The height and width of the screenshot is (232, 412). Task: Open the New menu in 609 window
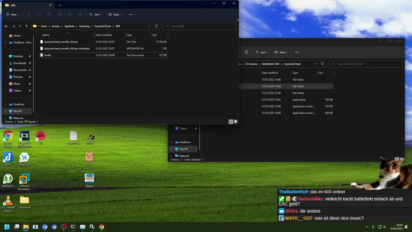[x=13, y=15]
